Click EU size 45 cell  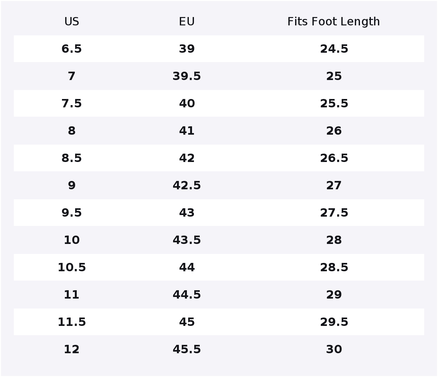point(187,322)
